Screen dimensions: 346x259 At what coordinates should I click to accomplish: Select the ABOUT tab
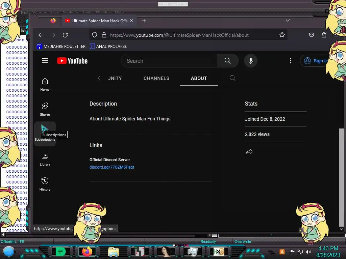199,78
